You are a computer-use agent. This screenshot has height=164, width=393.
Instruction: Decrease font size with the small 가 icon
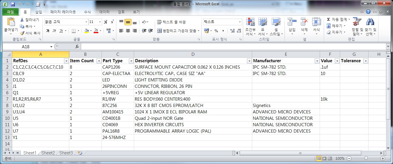112,22
